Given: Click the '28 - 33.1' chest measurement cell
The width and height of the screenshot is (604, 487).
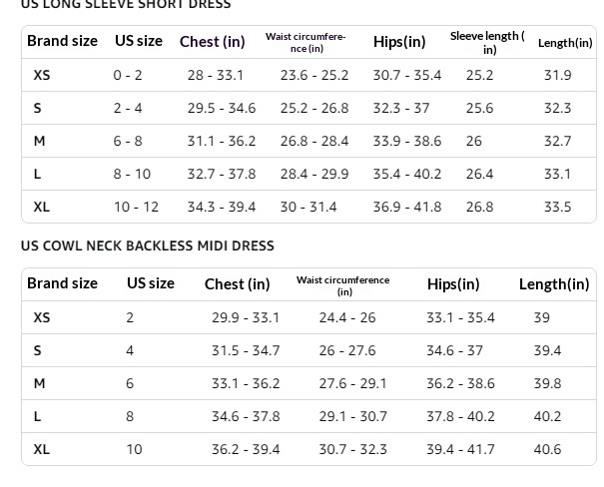Looking at the screenshot, I should point(215,75).
